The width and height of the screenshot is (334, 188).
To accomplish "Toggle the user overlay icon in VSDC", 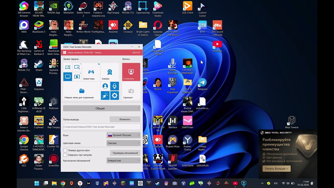I will (105, 86).
